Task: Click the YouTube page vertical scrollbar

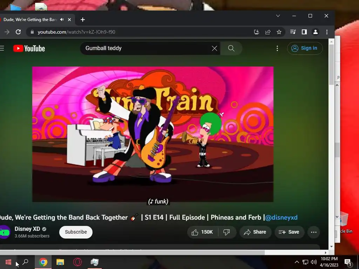Action: click(331, 65)
